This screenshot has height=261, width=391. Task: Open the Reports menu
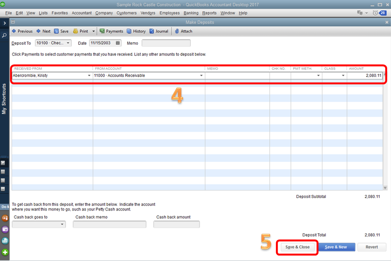point(209,13)
